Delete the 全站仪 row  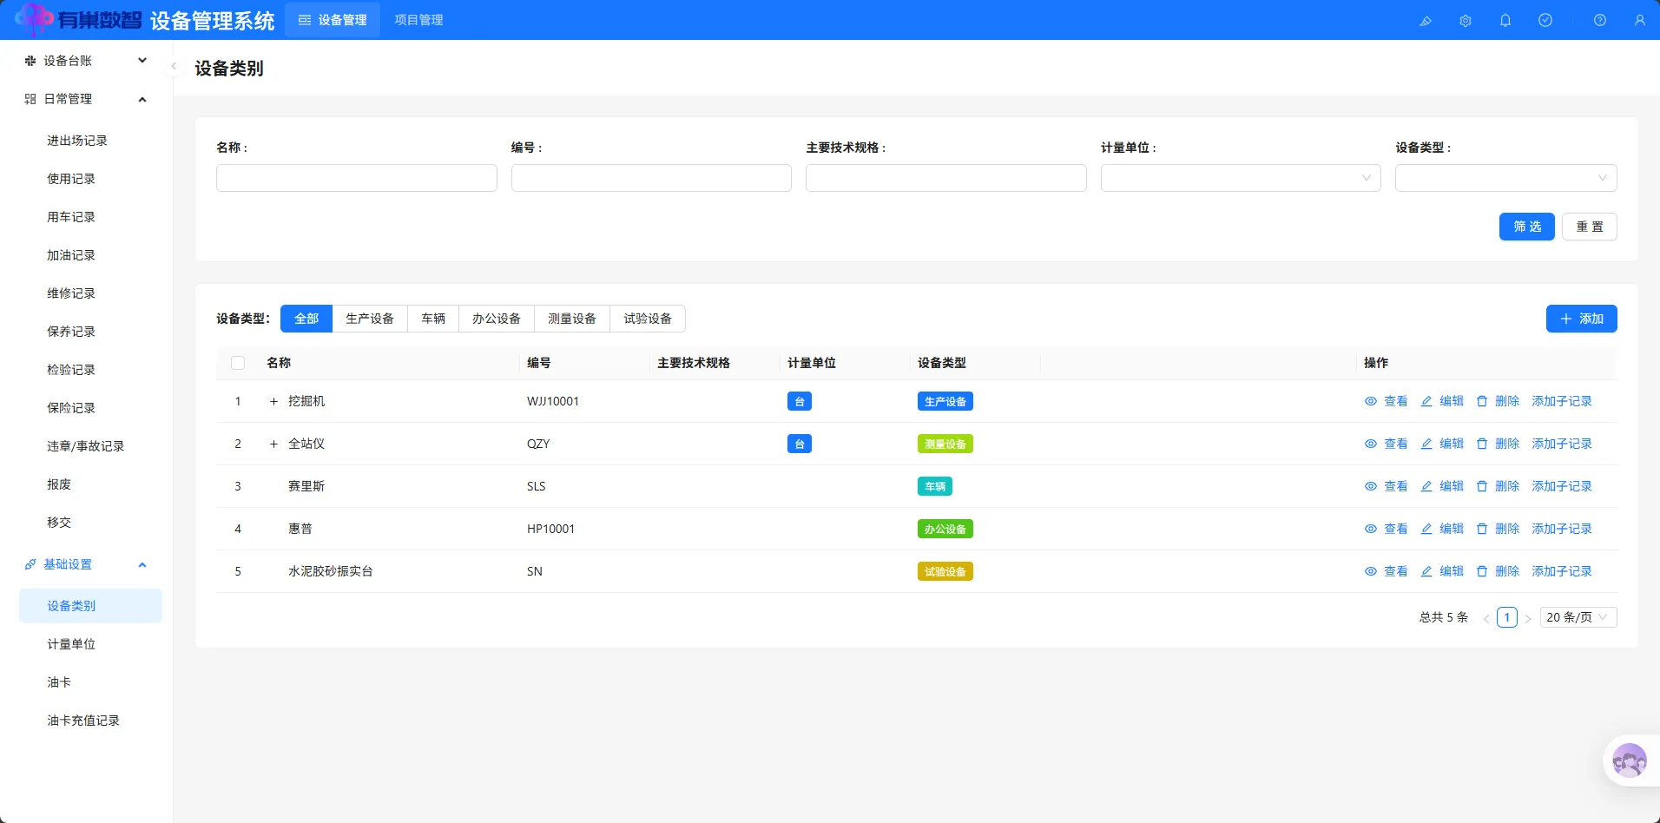click(1498, 444)
